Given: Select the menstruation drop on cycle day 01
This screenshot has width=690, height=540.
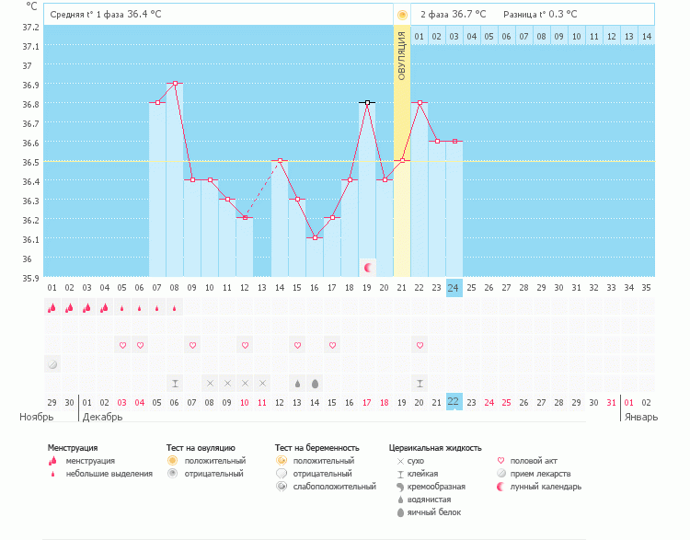Looking at the screenshot, I should (52, 308).
